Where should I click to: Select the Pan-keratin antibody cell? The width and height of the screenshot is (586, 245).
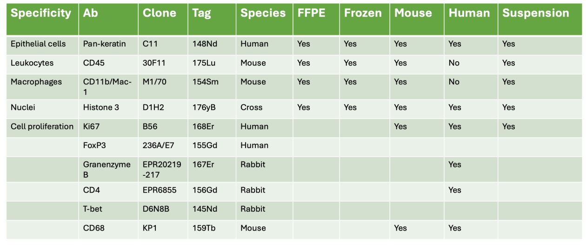[x=104, y=44]
